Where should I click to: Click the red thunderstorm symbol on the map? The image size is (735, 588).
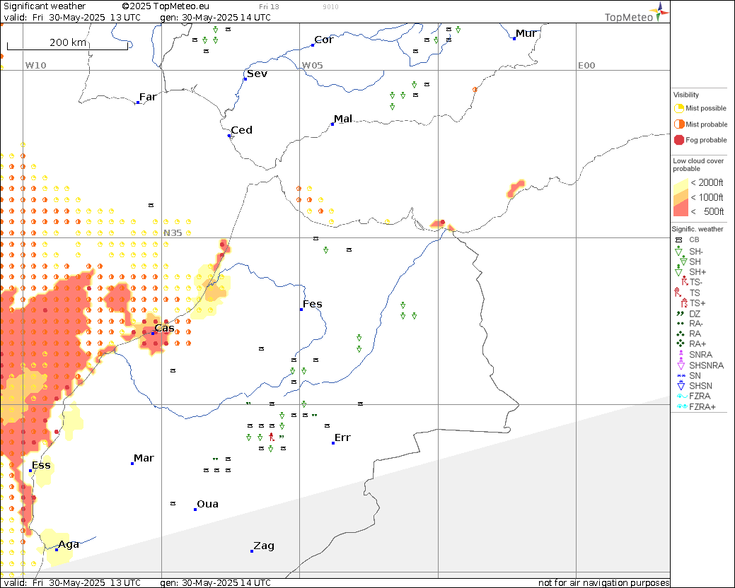272,437
